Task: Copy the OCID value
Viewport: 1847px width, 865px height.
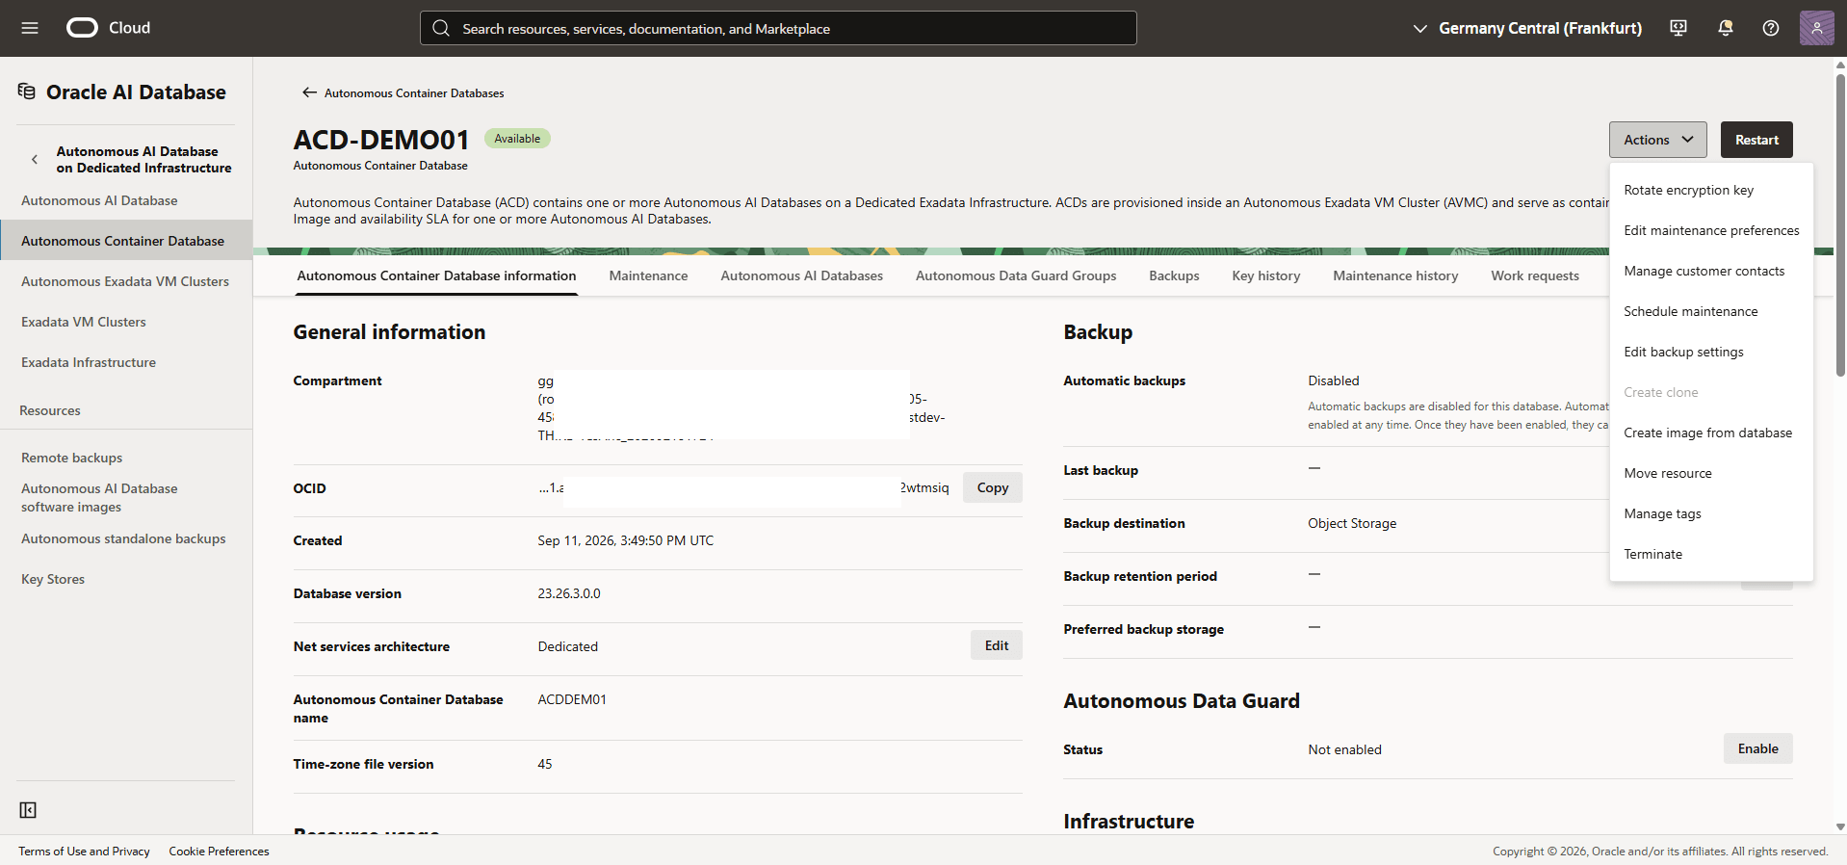Action: tap(992, 487)
